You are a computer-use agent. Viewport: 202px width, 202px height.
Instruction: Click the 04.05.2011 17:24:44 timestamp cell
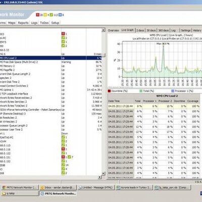(121, 127)
